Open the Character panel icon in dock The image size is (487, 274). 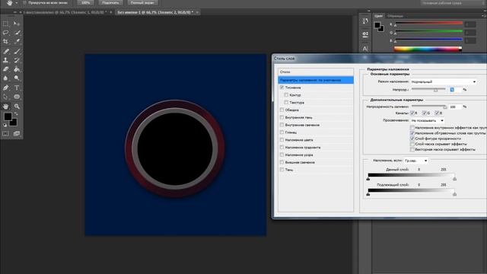click(365, 49)
